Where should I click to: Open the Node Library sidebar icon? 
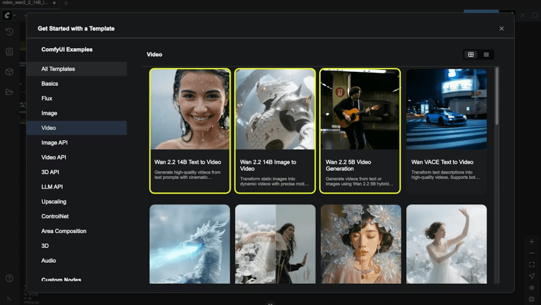[x=9, y=52]
